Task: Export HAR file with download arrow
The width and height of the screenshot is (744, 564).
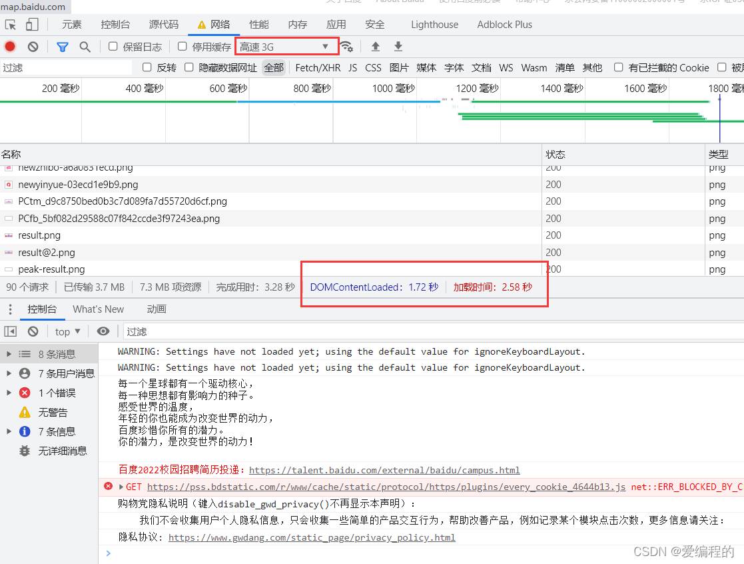Action: (398, 47)
